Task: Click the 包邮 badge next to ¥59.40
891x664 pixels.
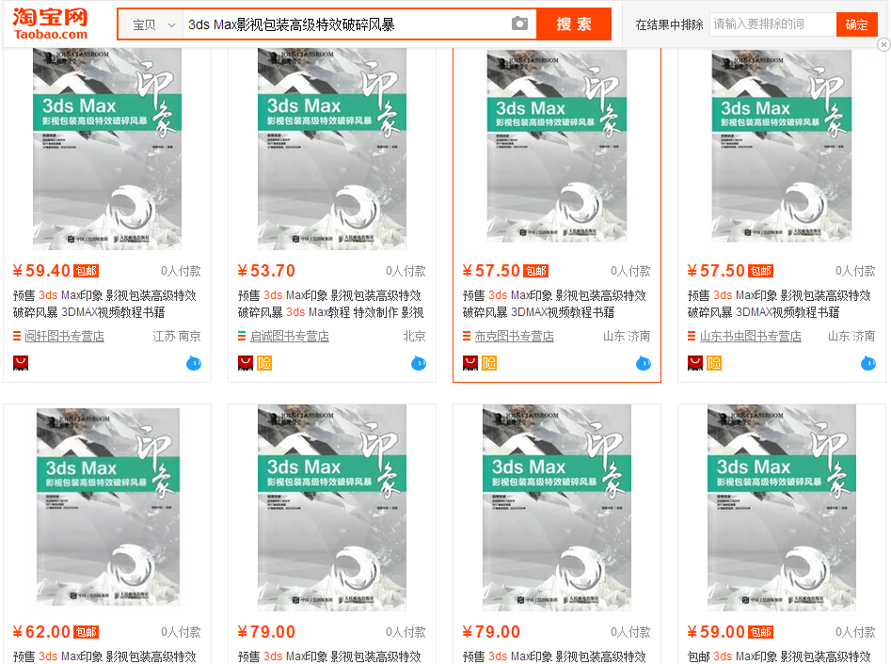Action: 87,271
